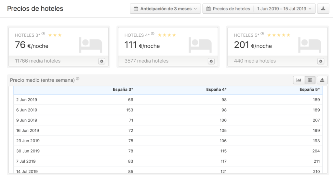Click the value 72 in 16 Jun row
The width and height of the screenshot is (333, 177).
tap(131, 131)
